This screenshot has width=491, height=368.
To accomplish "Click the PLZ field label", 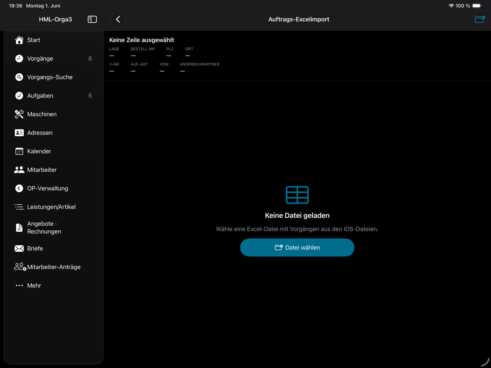I will tap(170, 49).
